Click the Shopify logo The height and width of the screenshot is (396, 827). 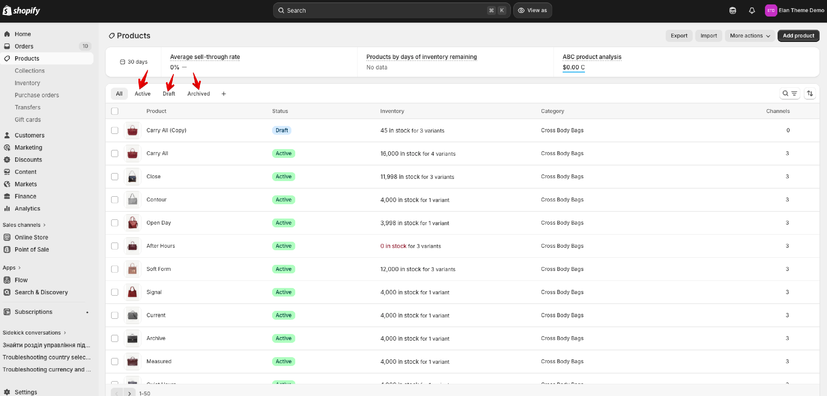pos(21,10)
